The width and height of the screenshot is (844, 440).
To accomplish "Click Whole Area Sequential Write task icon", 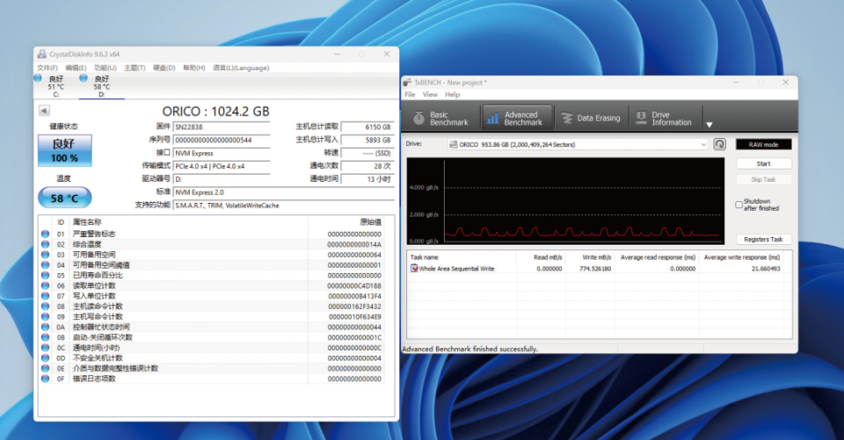I will tap(414, 269).
